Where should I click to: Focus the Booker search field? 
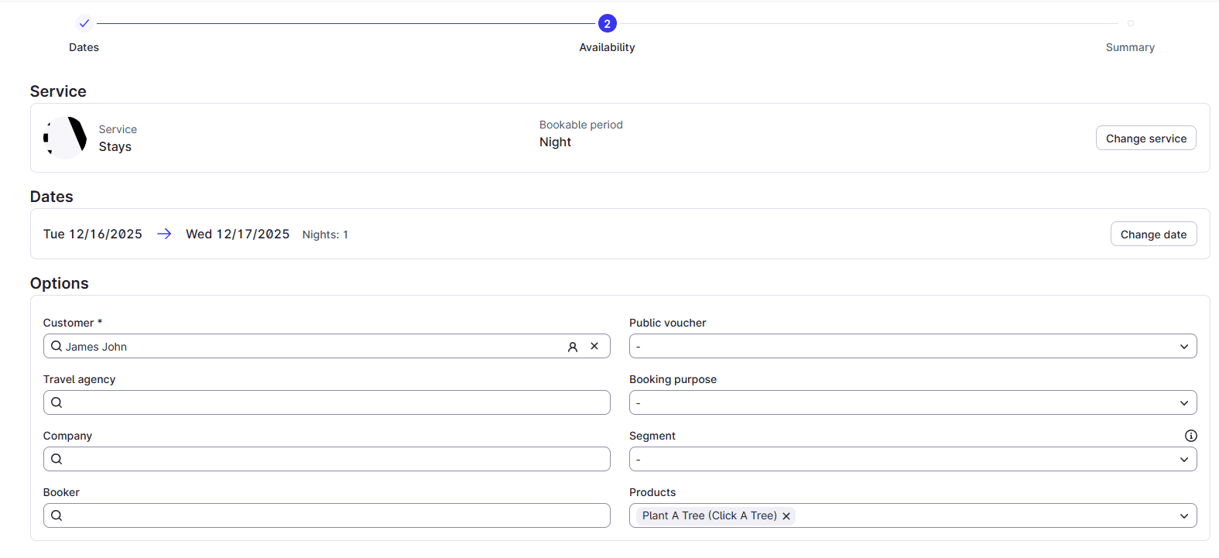click(x=333, y=515)
